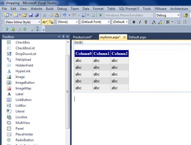Select the Panel control in Toolbox
191x145 pixels.
(19, 128)
